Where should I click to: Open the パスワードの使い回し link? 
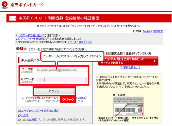[27, 35]
